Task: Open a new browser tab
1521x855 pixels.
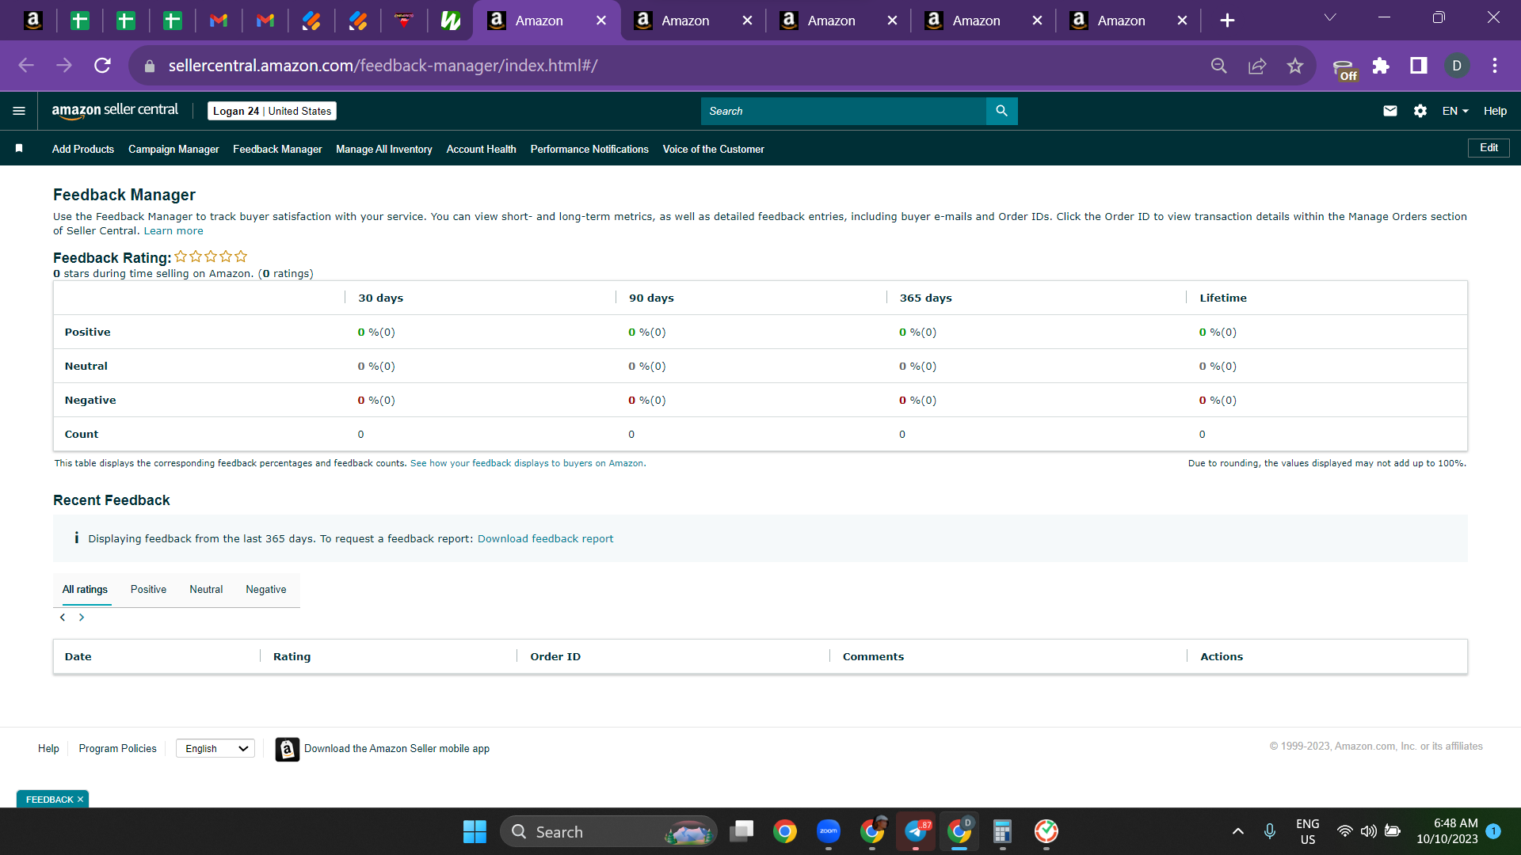Action: click(x=1227, y=21)
